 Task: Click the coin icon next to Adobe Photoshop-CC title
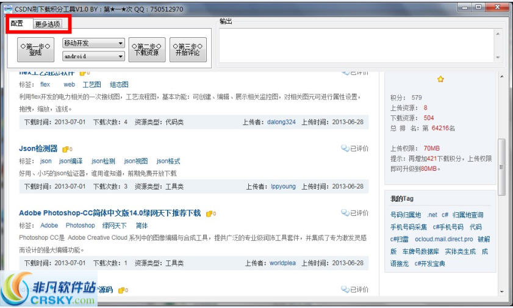[210, 214]
